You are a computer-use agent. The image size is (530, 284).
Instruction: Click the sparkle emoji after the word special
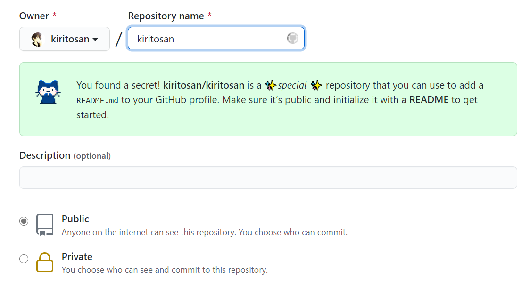(x=316, y=86)
